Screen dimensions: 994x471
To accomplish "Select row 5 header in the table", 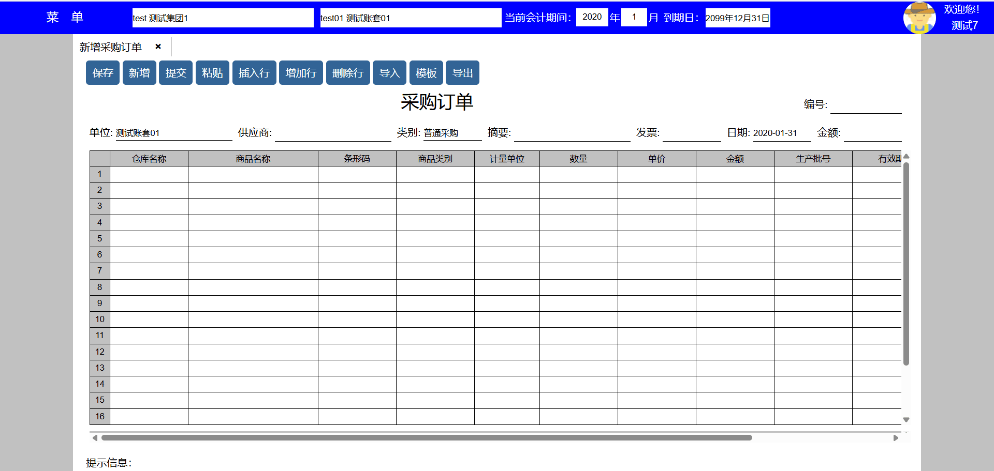I will tap(99, 239).
